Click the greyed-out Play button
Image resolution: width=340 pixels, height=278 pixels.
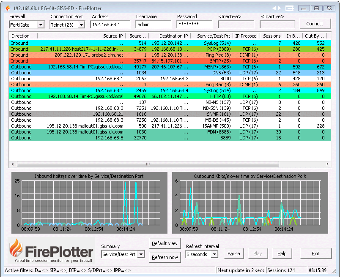pos(258,253)
